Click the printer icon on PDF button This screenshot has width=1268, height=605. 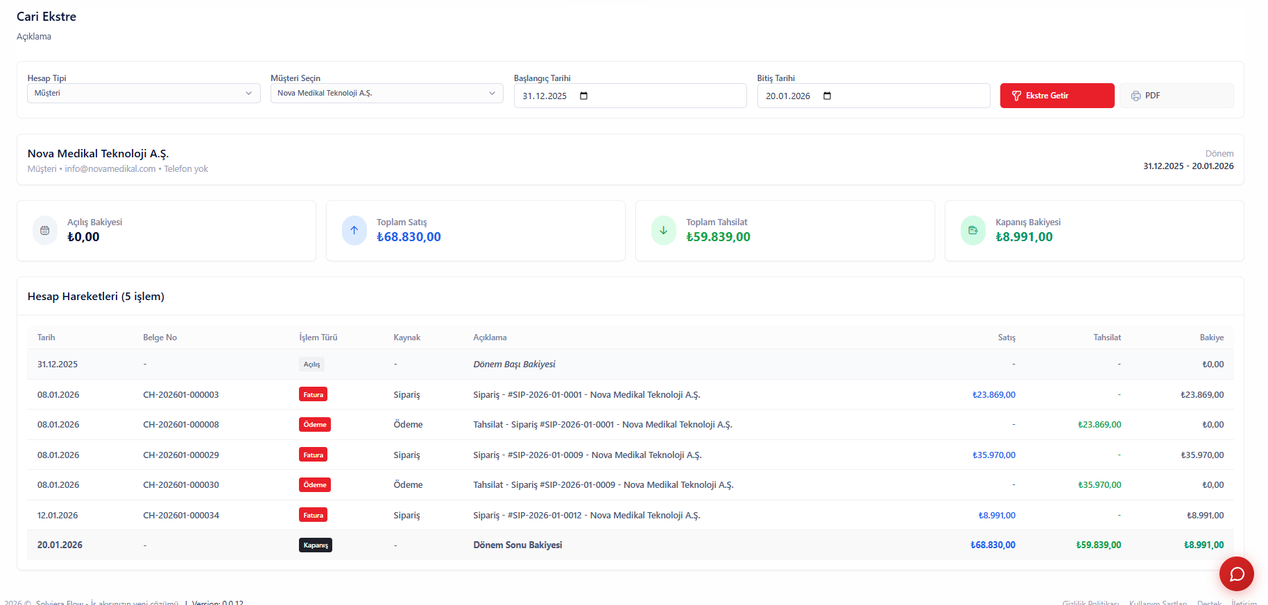point(1136,96)
